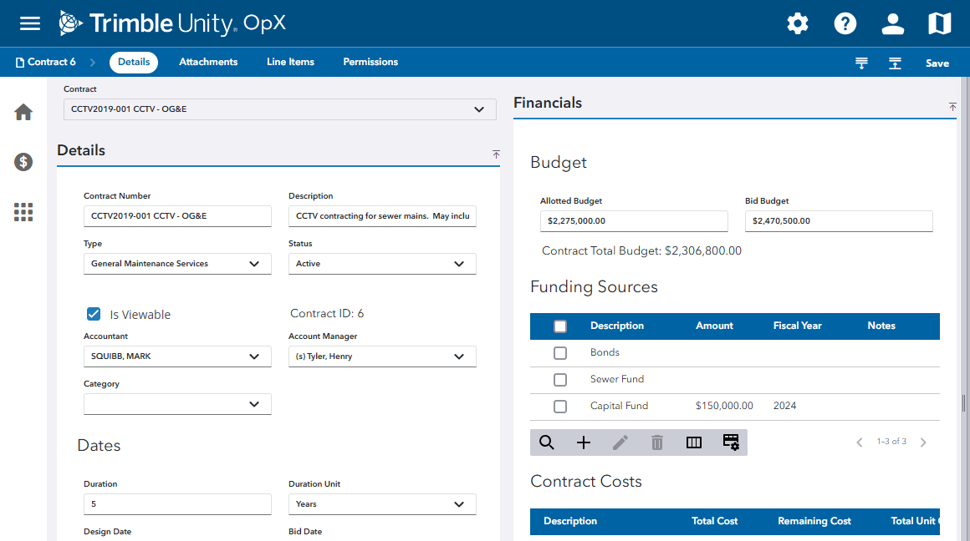Search the funding sources table

[x=547, y=442]
